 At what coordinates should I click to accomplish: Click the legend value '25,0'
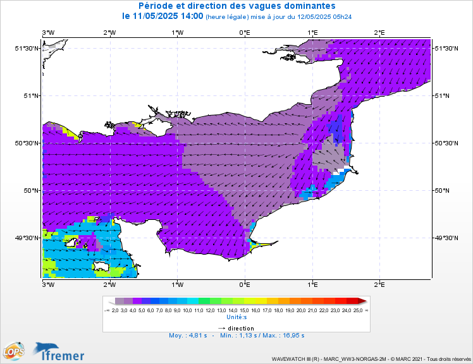(358, 310)
